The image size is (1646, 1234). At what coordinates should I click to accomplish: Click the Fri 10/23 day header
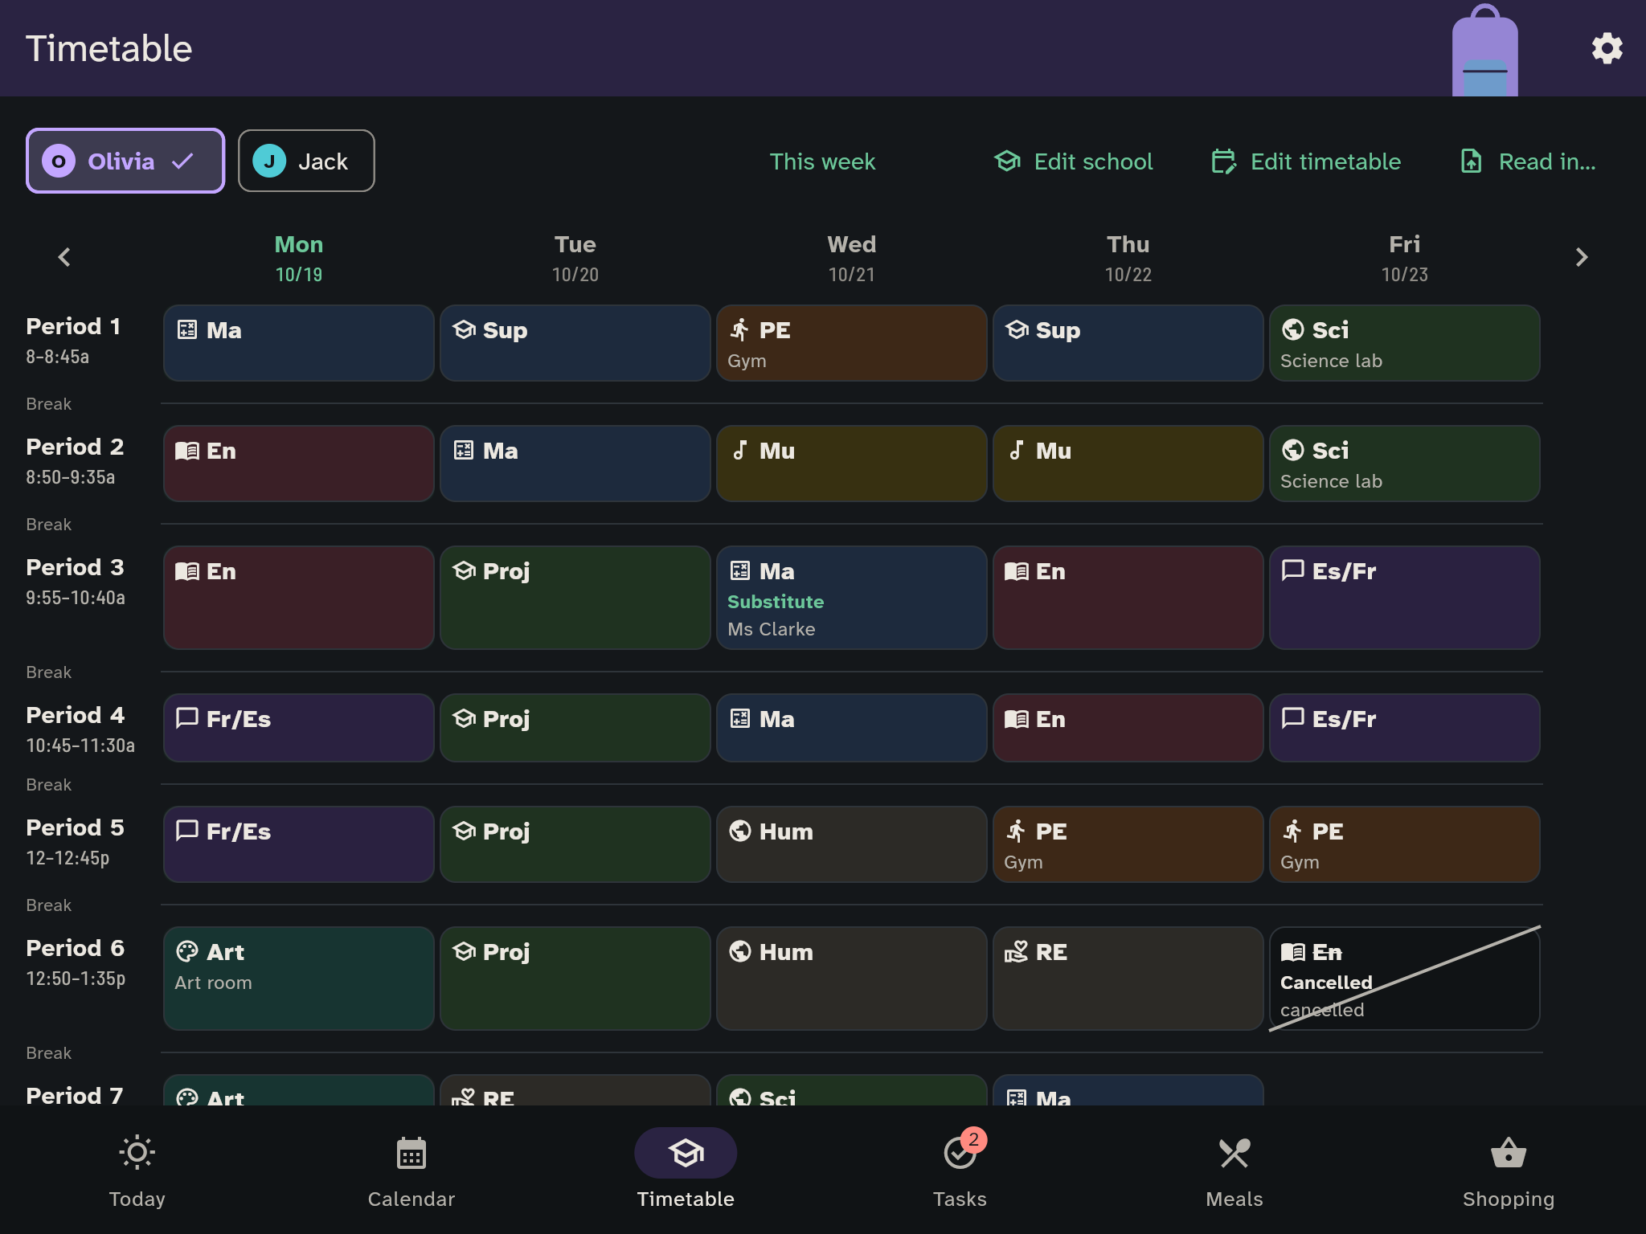1405,258
